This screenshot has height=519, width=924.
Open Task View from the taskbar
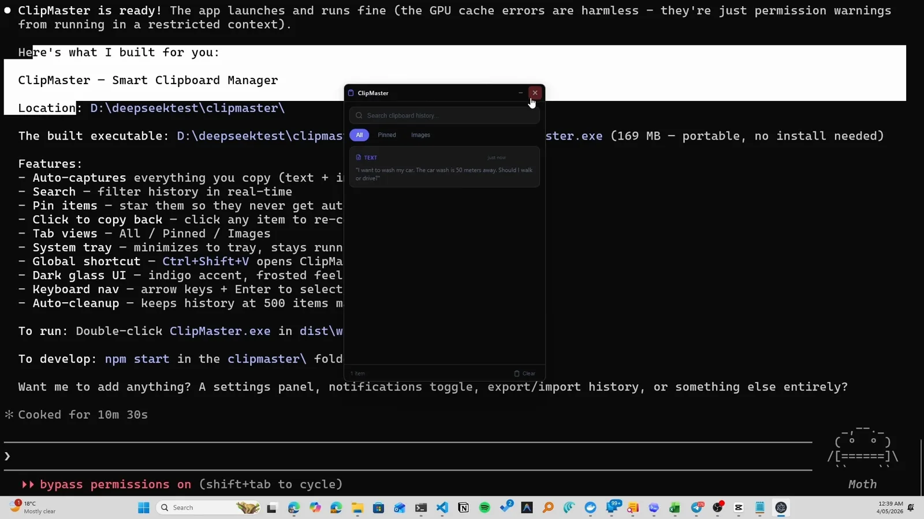click(271, 507)
